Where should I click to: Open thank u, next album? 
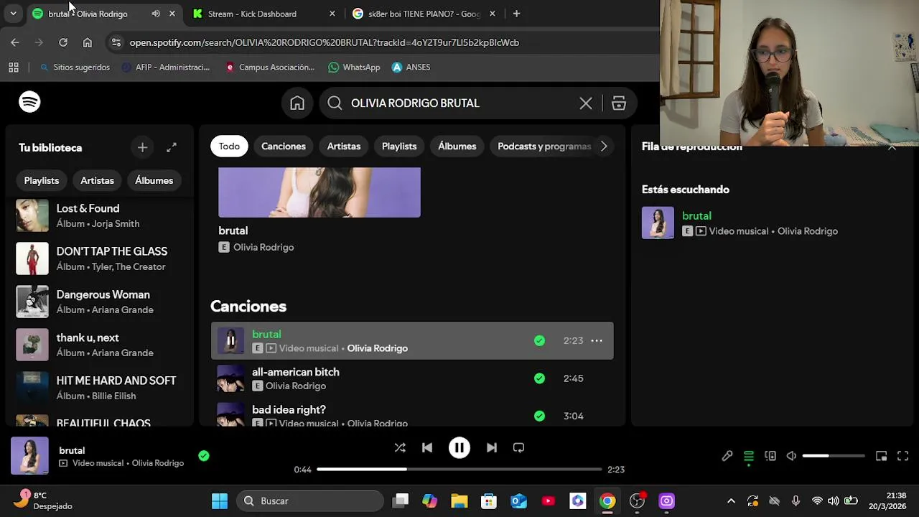pos(100,345)
